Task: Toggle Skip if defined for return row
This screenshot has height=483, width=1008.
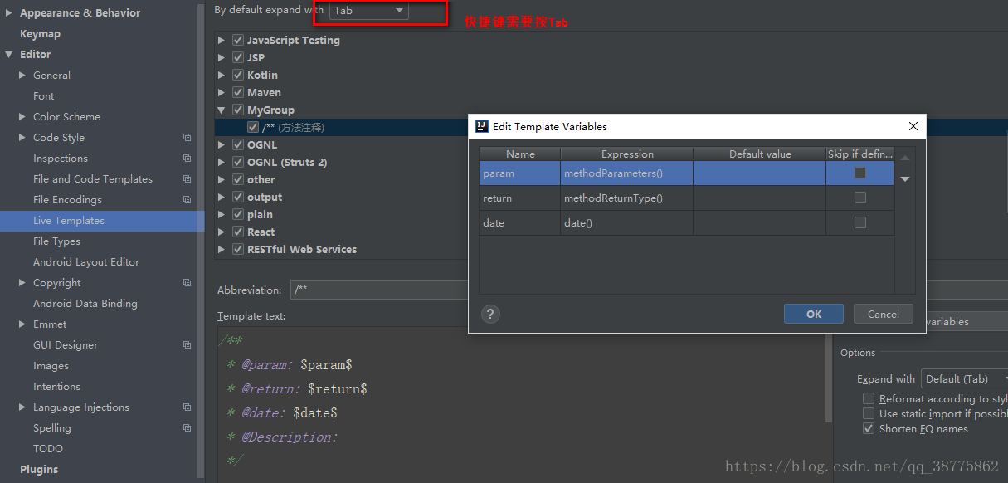Action: (x=860, y=198)
